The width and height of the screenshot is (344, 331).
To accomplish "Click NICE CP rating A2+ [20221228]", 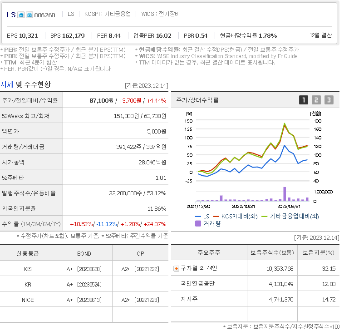I will point(140,300).
